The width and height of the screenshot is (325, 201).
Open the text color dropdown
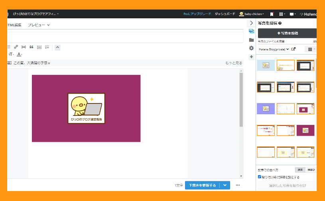point(20,54)
